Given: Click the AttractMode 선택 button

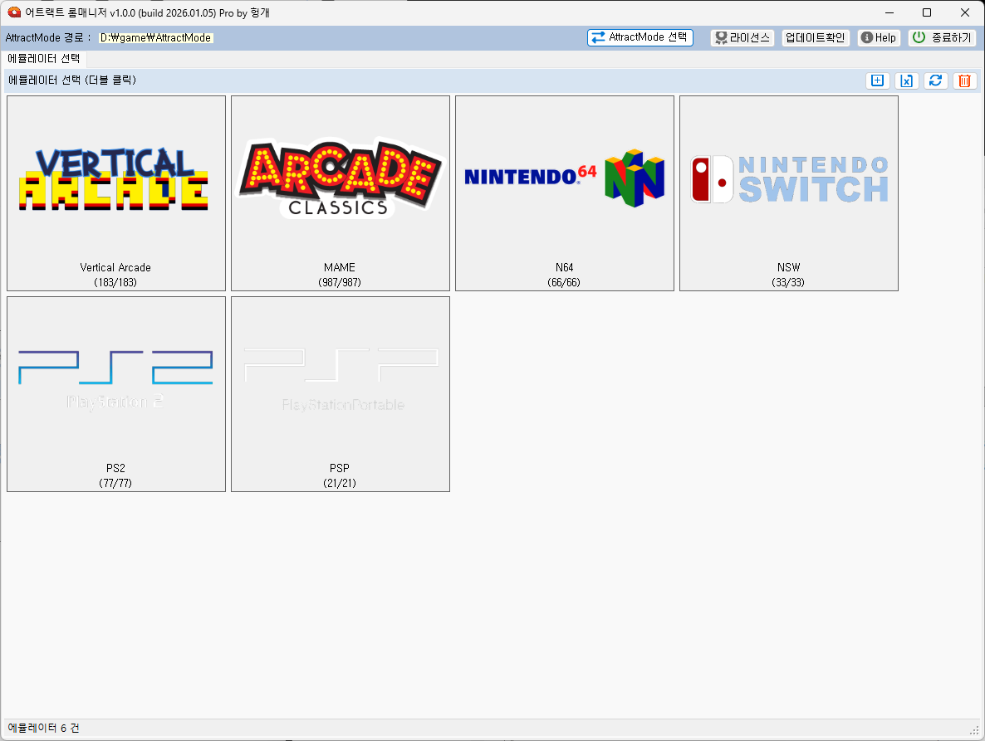Looking at the screenshot, I should coord(640,37).
